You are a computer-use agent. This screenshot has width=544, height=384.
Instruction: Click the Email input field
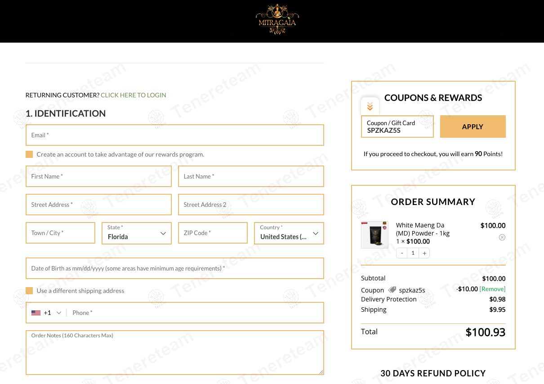tap(175, 135)
